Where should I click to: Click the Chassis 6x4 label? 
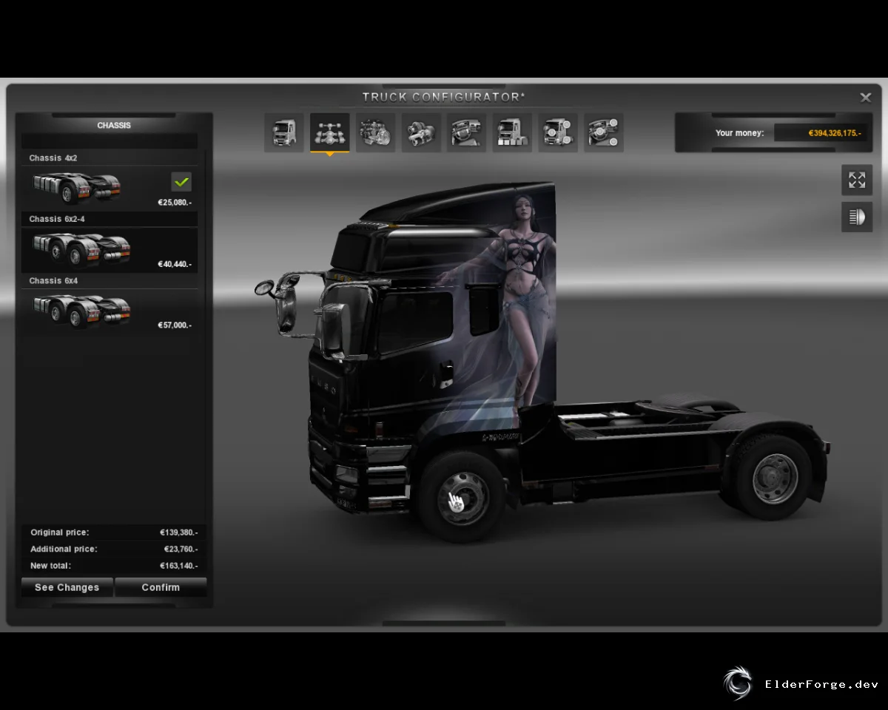(53, 281)
